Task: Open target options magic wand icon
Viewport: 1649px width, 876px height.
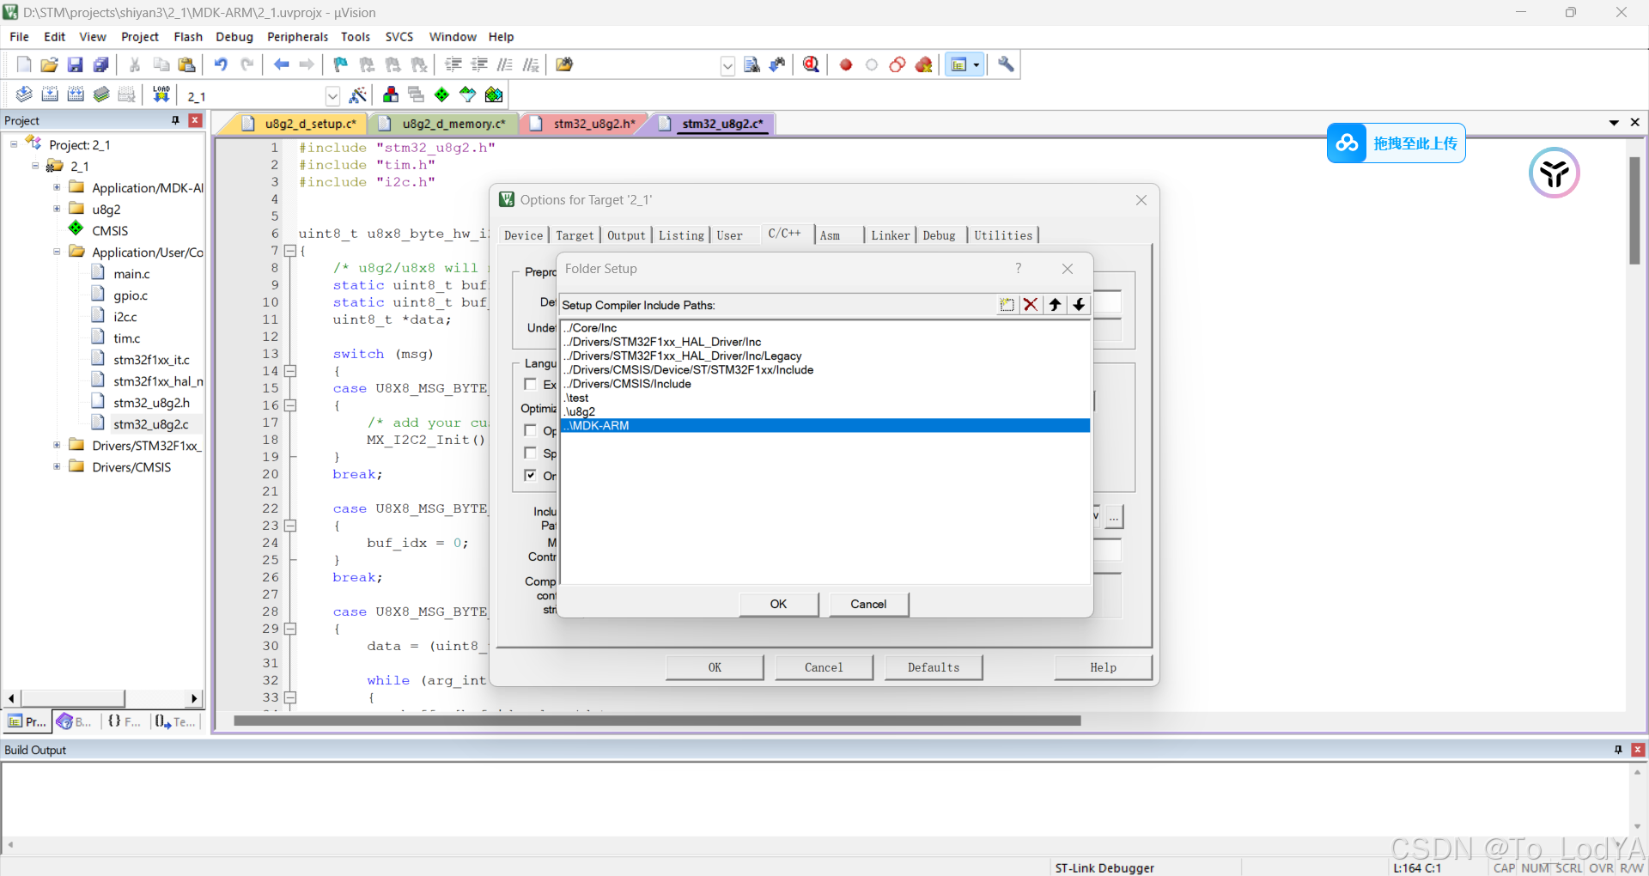Action: tap(358, 94)
